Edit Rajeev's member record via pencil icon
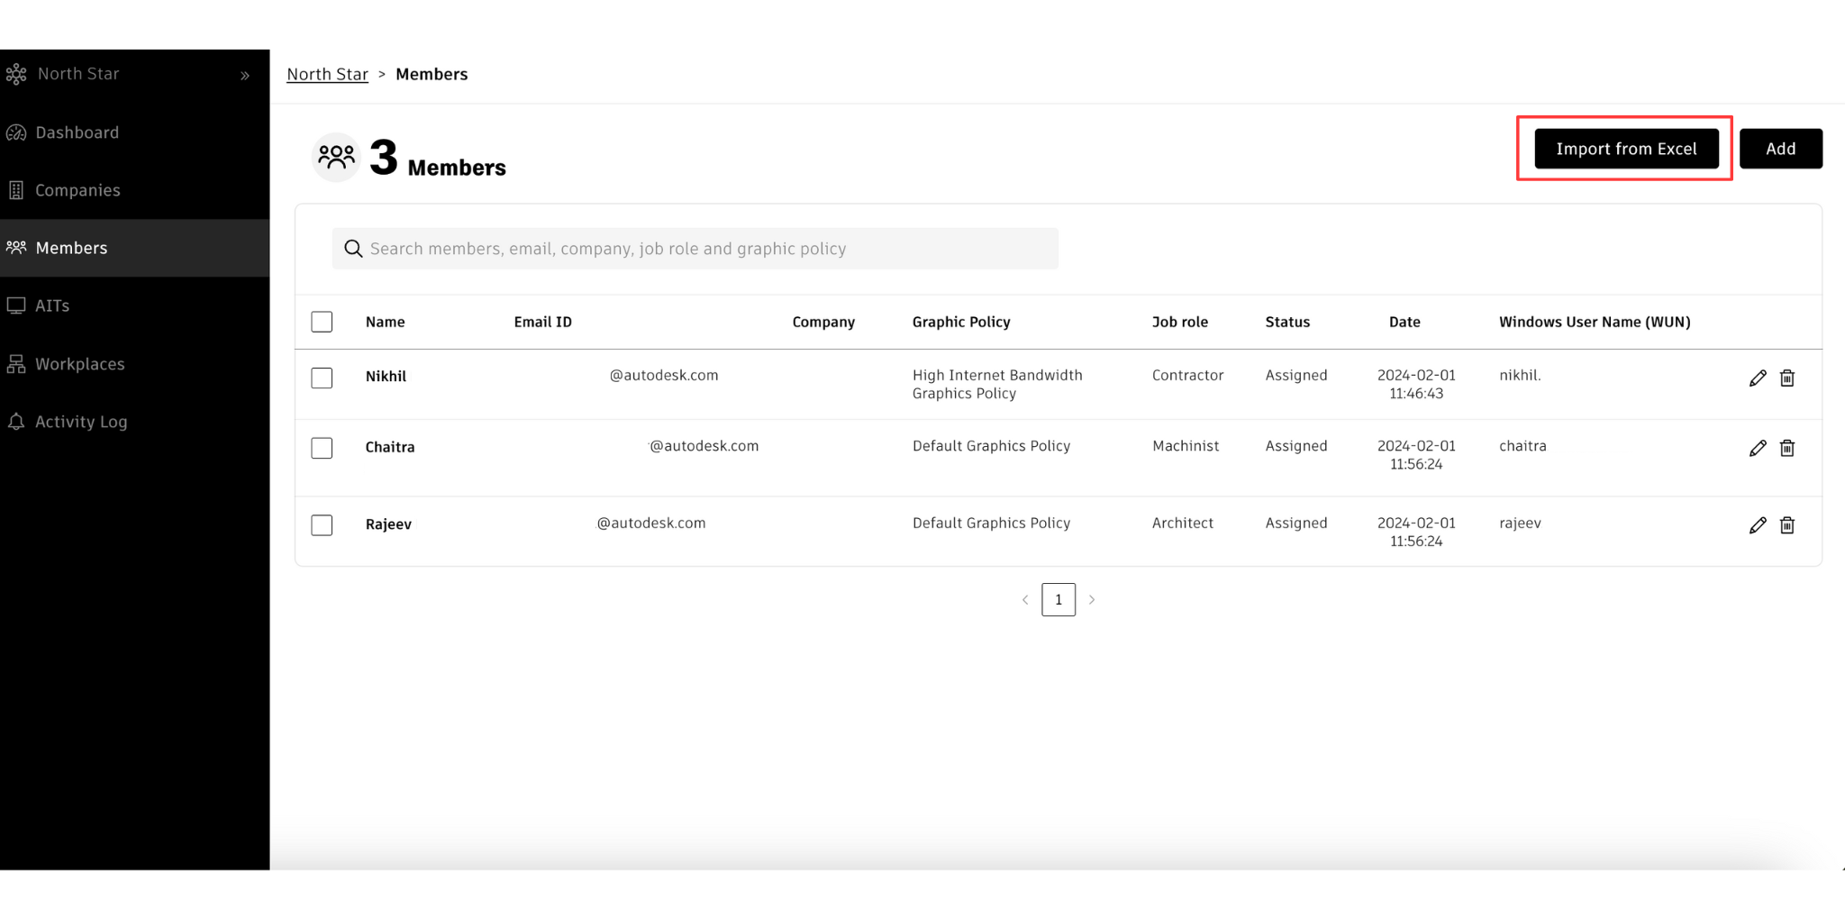 (x=1758, y=525)
